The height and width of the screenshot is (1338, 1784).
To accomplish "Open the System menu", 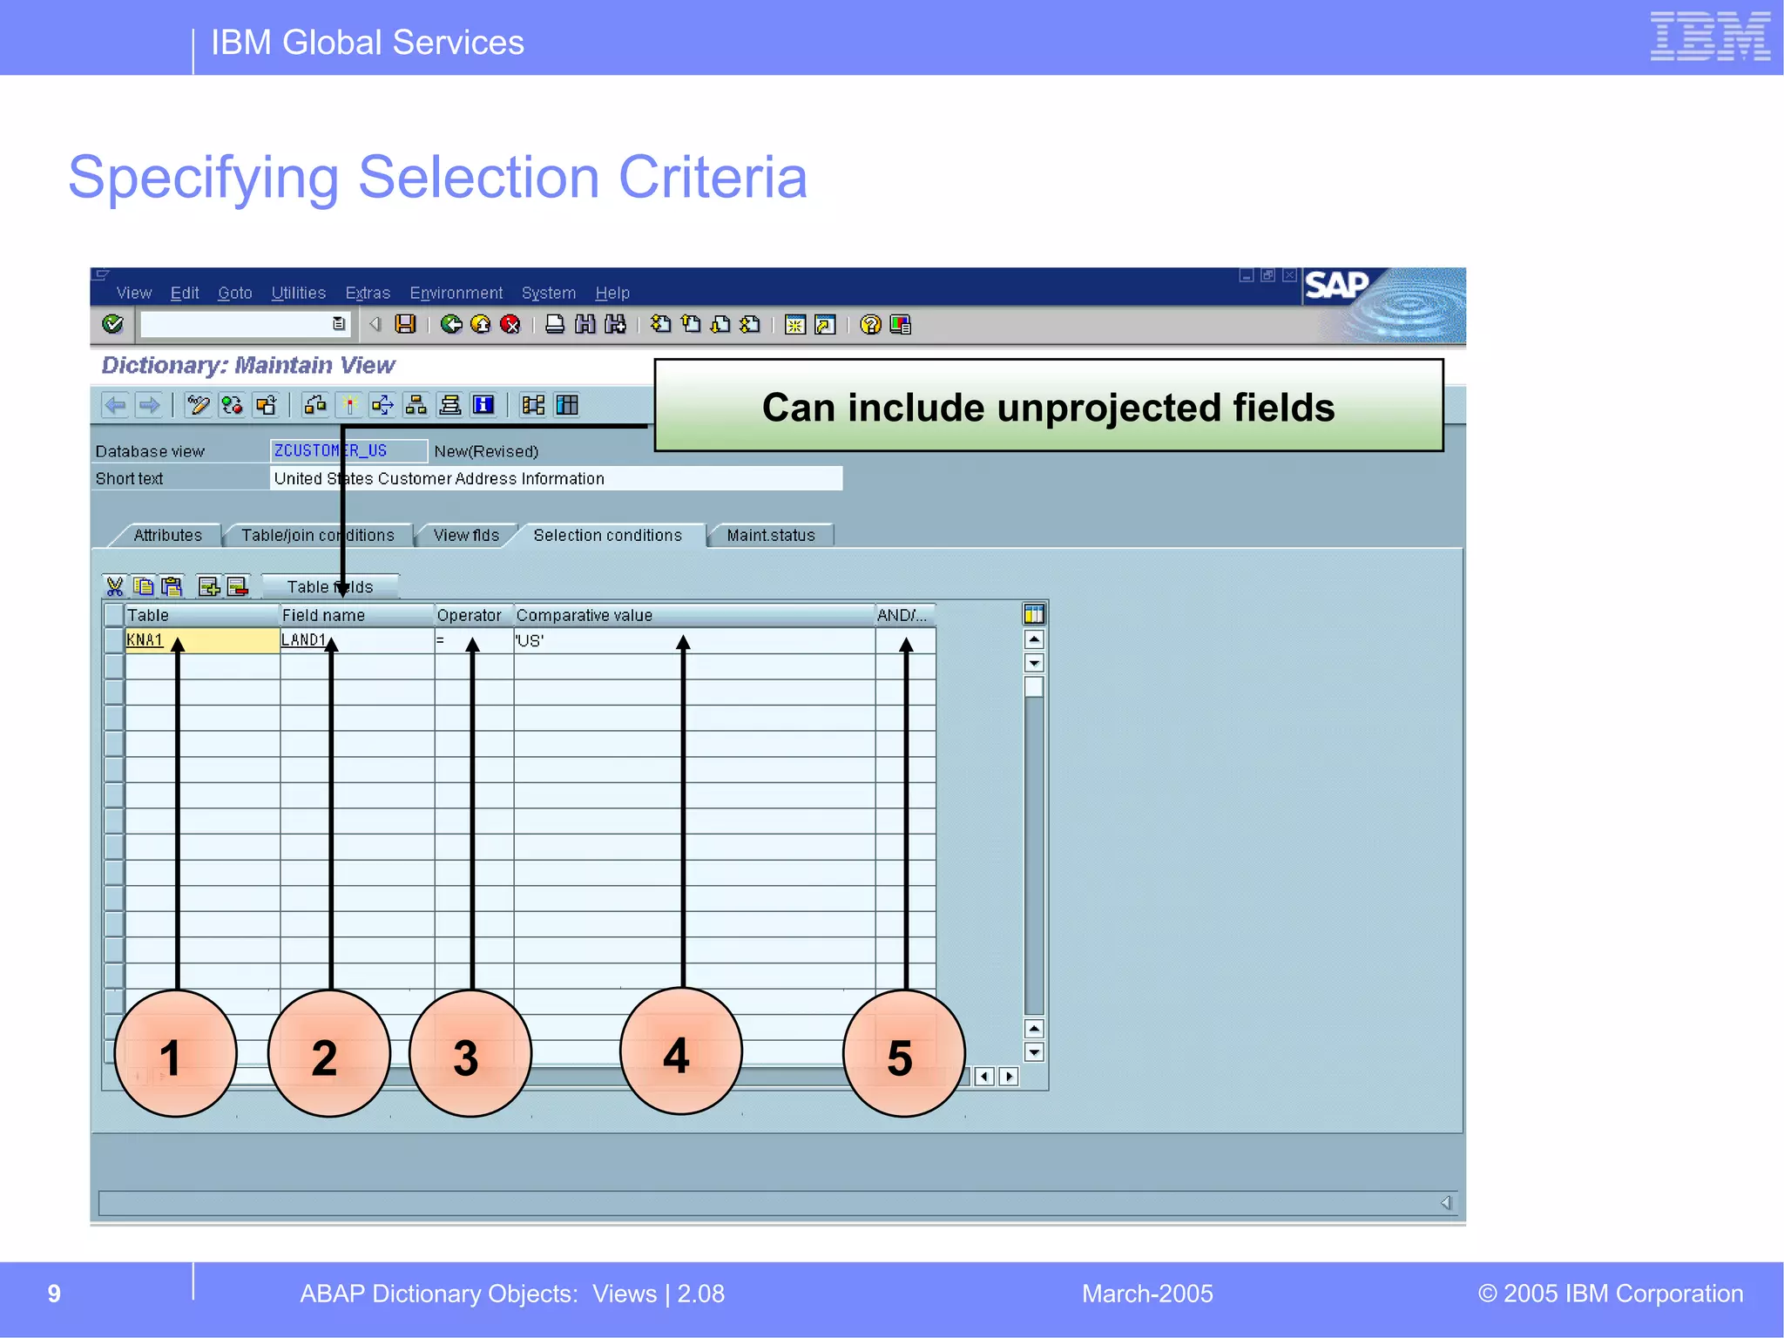I will (x=549, y=294).
